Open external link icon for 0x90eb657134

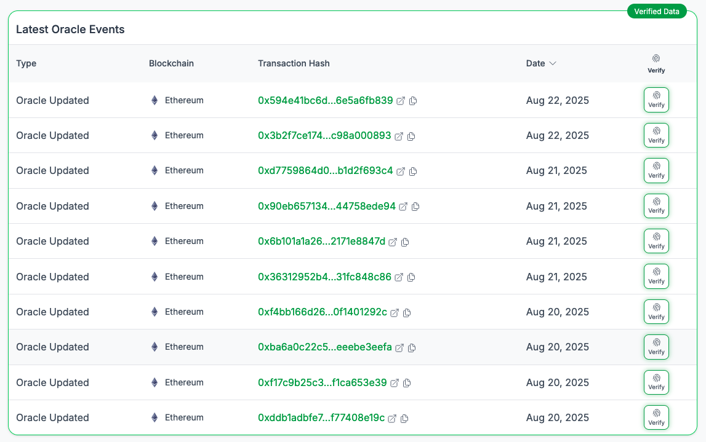click(x=403, y=207)
